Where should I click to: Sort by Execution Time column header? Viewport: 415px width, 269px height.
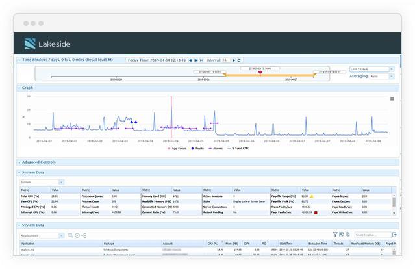pyautogui.click(x=320, y=244)
